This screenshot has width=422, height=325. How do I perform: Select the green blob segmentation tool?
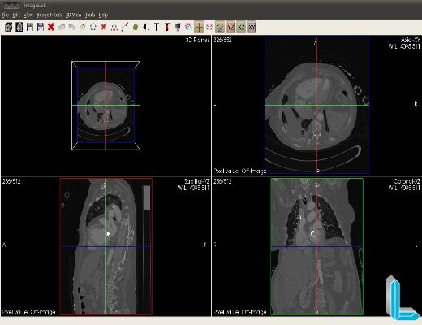[136, 27]
